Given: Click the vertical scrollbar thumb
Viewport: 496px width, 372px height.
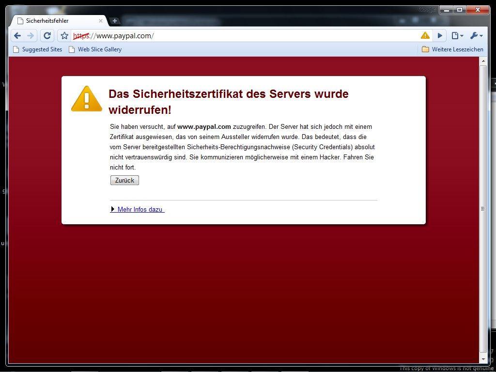Looking at the screenshot, I should click(483, 209).
